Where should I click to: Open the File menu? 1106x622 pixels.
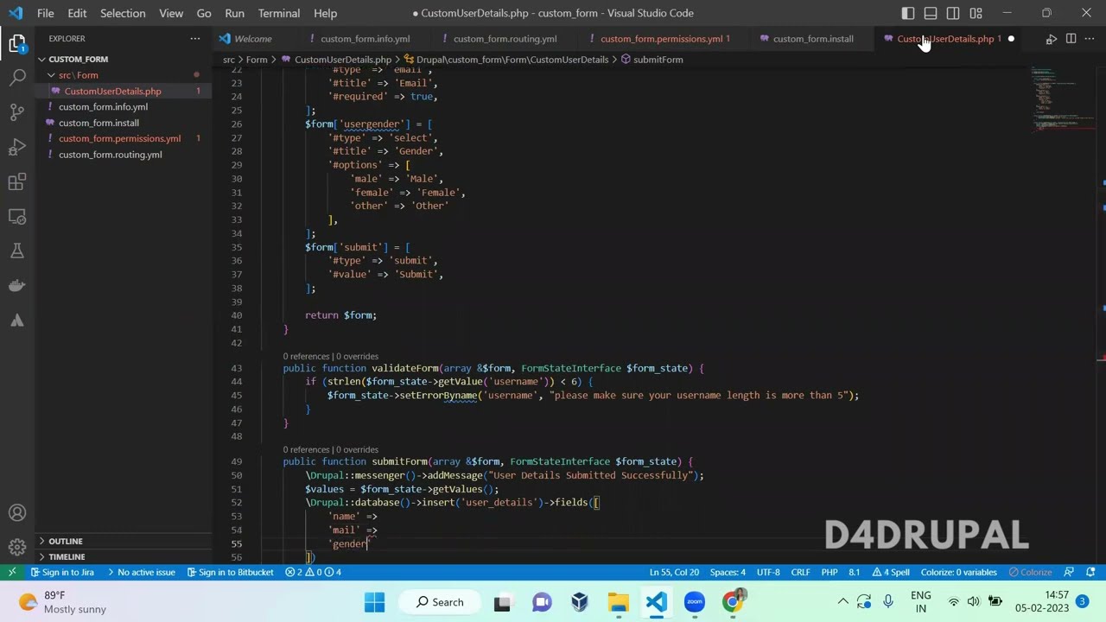click(x=46, y=13)
